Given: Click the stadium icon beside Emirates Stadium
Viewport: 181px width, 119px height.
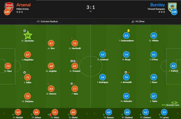Looking at the screenshot, I should click(38, 21).
